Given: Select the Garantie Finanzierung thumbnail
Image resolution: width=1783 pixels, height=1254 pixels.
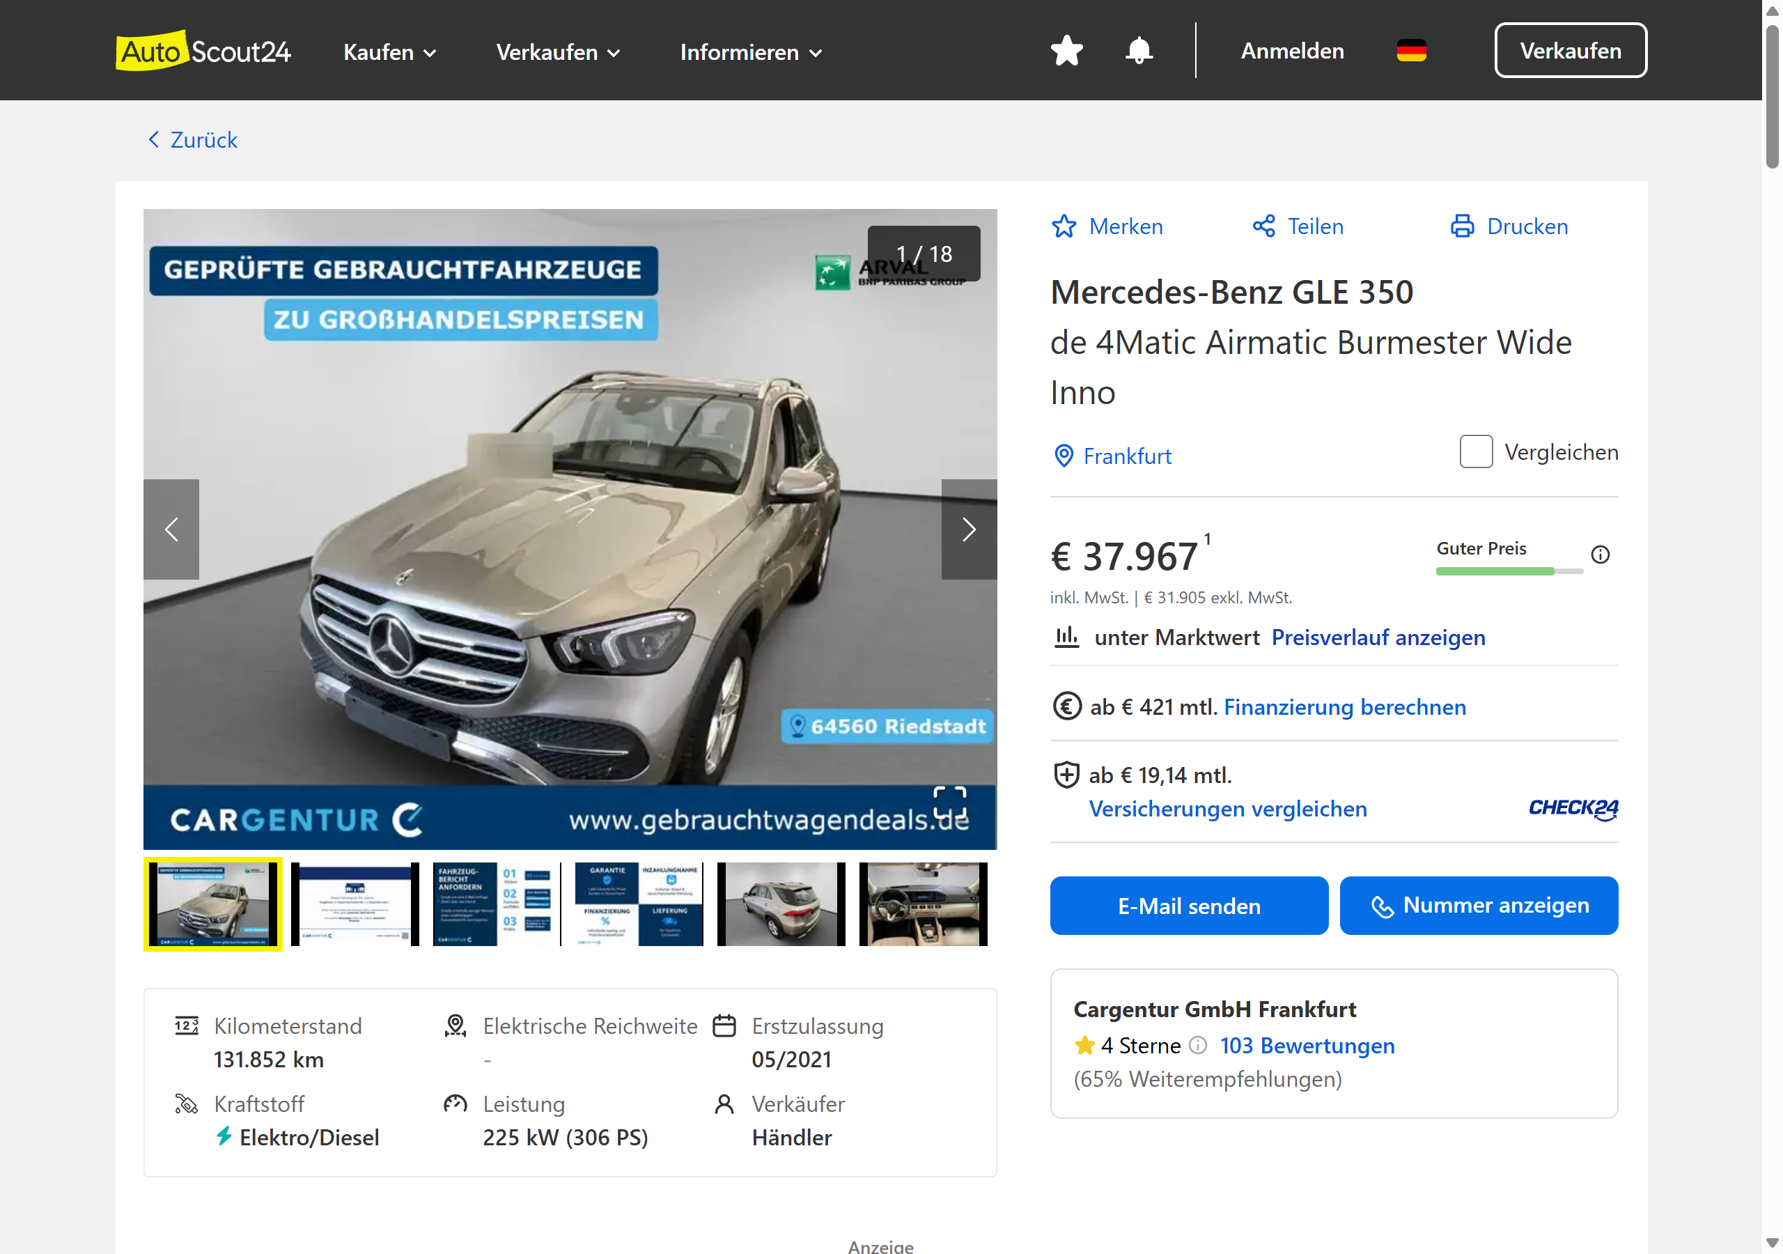Looking at the screenshot, I should (639, 904).
